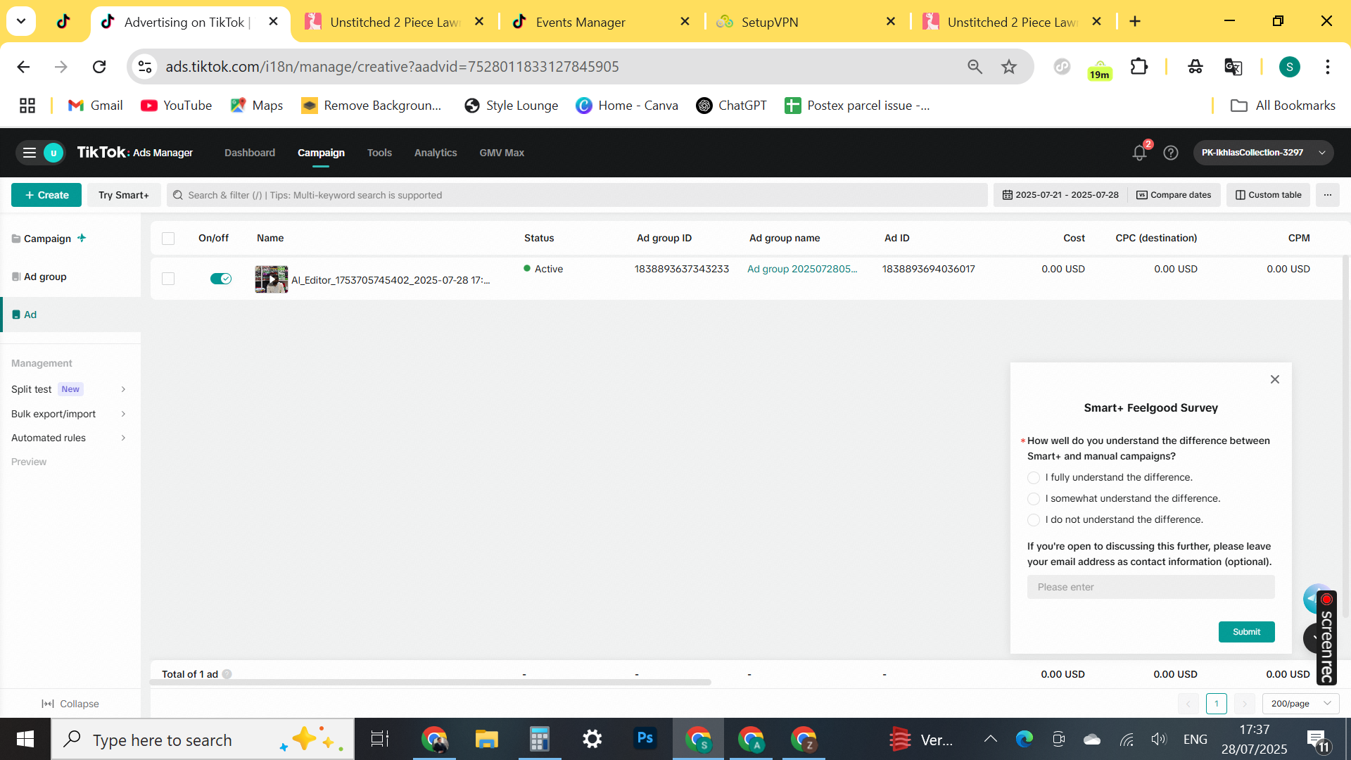This screenshot has width=1351, height=760.
Task: Click the Custom table button
Action: point(1268,195)
